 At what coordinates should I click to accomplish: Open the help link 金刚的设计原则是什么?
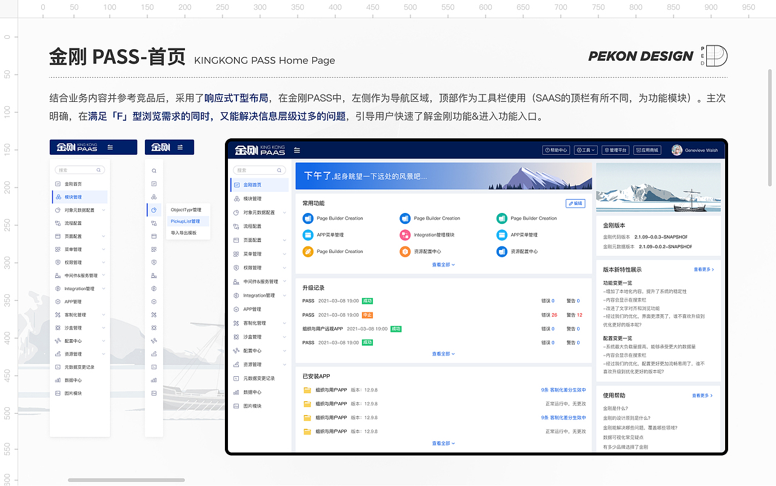pos(628,418)
